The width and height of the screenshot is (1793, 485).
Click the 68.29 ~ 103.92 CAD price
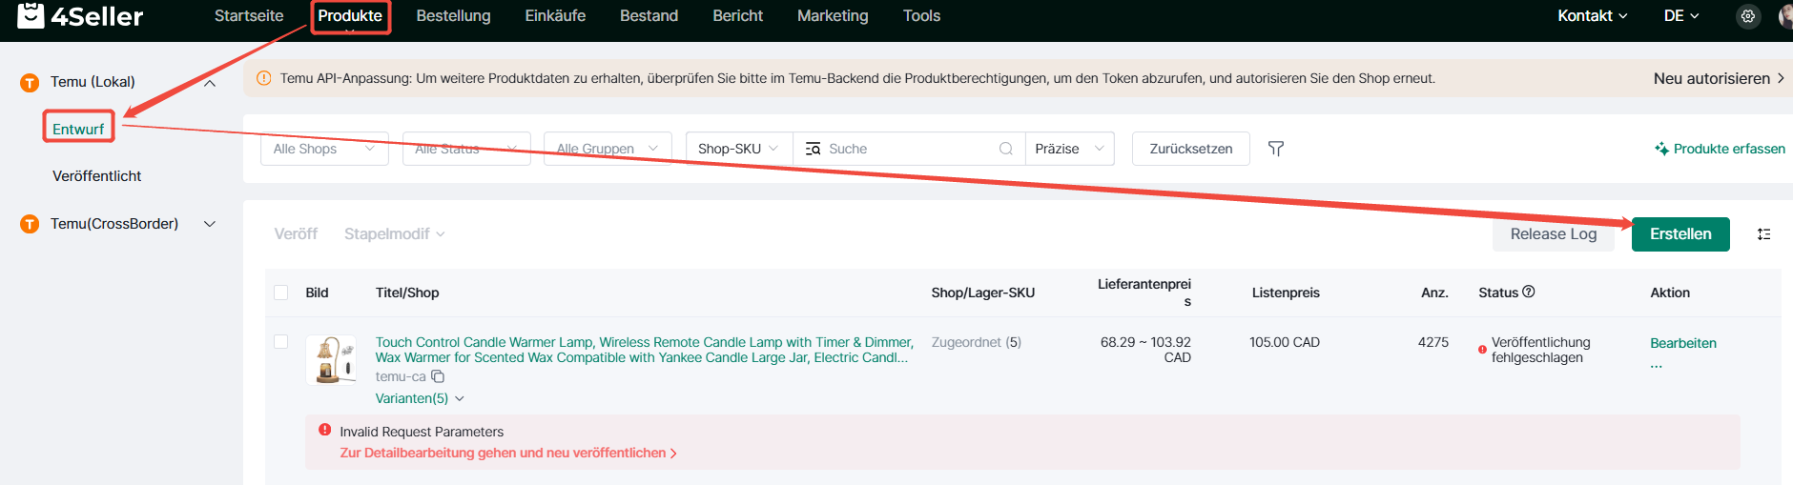pos(1145,350)
